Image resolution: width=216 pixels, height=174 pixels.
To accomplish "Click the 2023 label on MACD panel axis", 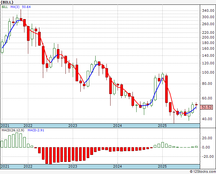I will 73,166.
